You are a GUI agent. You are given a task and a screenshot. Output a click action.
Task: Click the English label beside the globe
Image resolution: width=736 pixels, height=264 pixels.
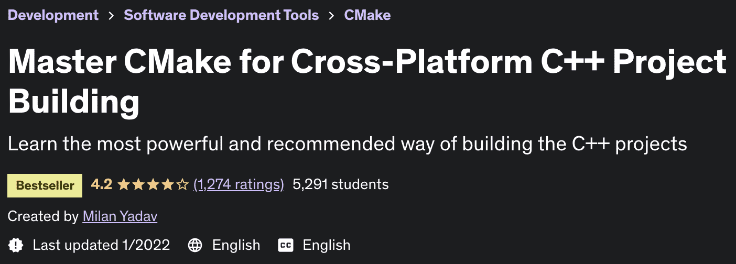pos(236,245)
